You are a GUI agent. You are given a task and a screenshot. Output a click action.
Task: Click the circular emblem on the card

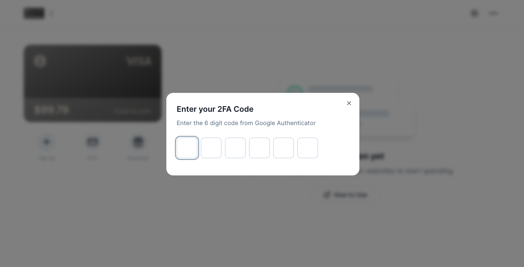pos(40,61)
